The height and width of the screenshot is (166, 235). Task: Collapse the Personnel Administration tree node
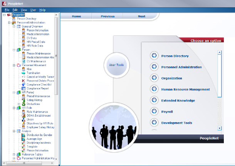[9, 23]
